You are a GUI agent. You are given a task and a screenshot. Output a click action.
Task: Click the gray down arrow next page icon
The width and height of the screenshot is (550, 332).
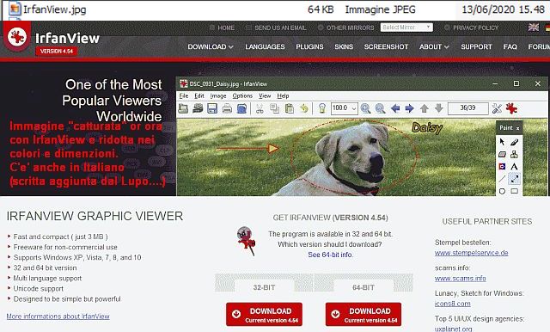pyautogui.click(x=439, y=108)
